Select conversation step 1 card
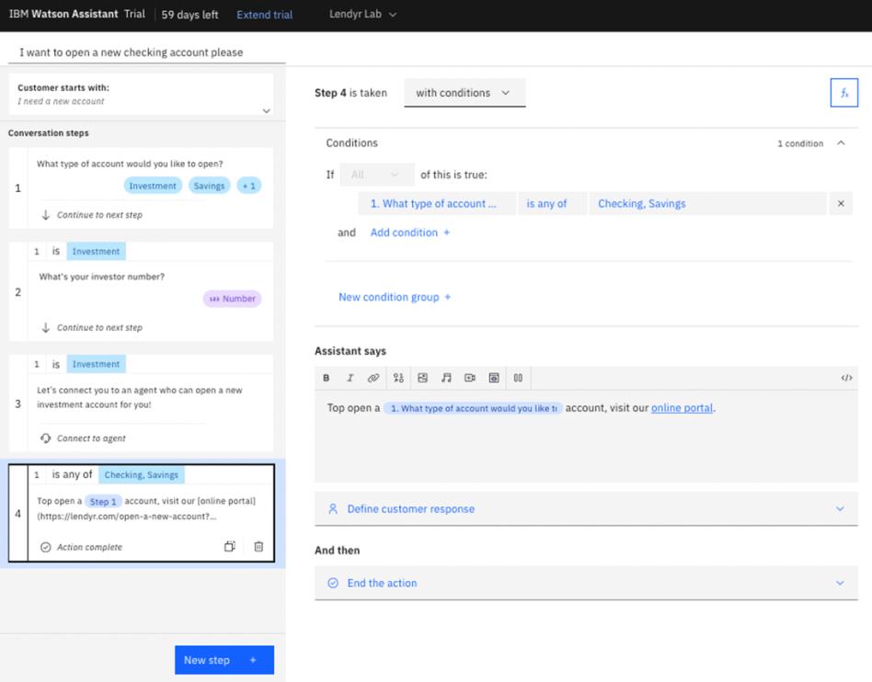This screenshot has height=682, width=872. (141, 188)
